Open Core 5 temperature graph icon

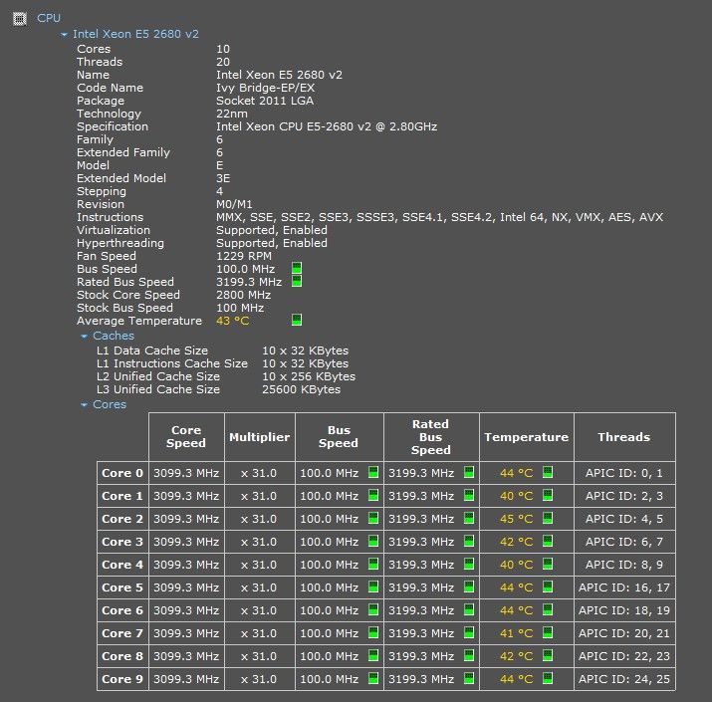click(x=548, y=586)
